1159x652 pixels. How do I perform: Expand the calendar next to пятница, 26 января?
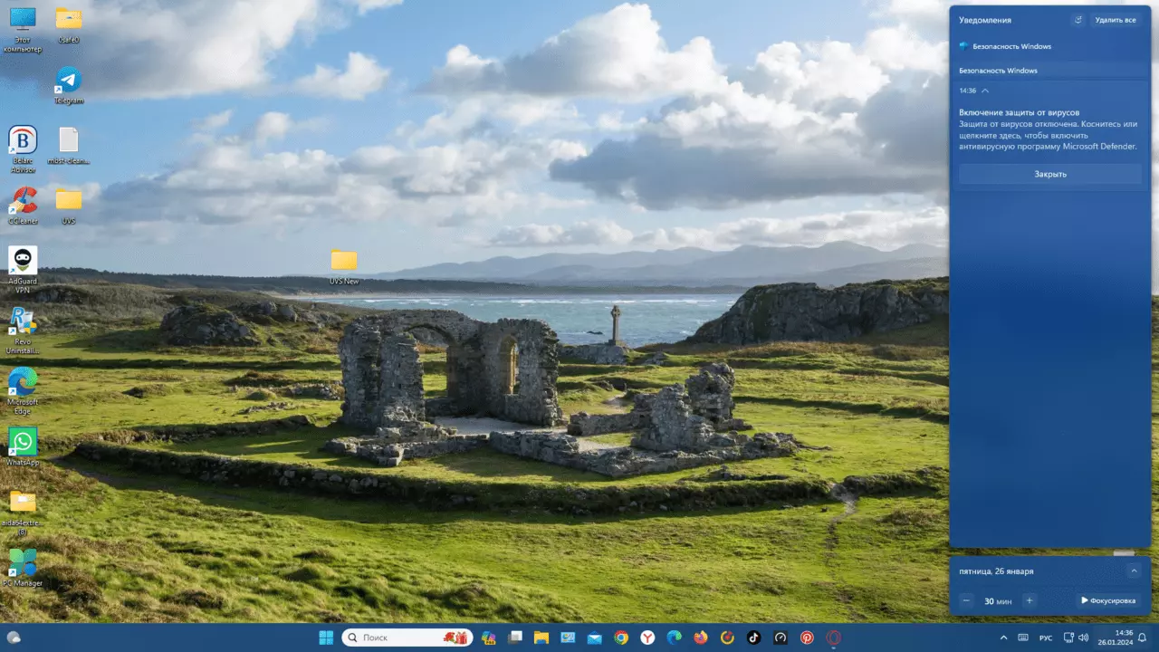coord(1134,570)
